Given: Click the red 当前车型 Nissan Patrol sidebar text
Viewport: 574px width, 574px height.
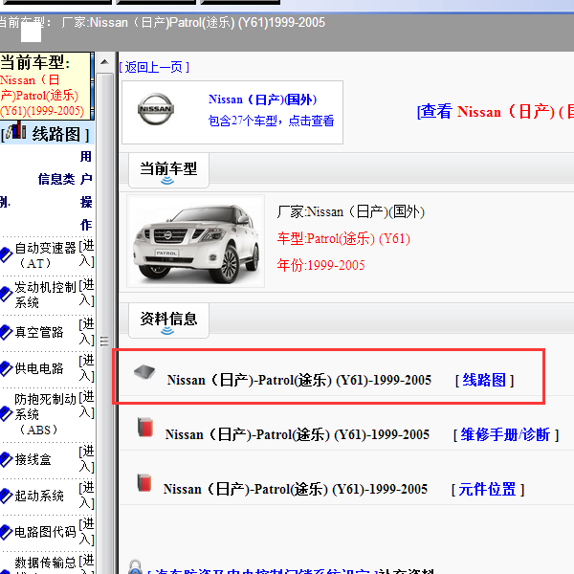Looking at the screenshot, I should [42, 96].
